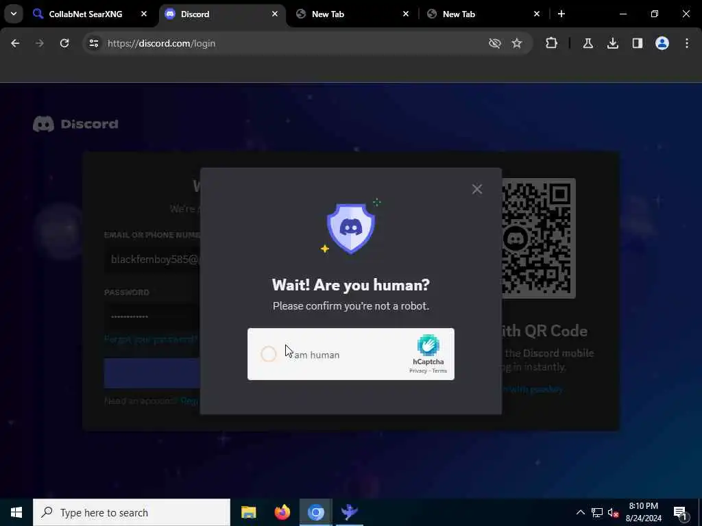
Task: Open the tab search dropdown
Action: (14, 14)
